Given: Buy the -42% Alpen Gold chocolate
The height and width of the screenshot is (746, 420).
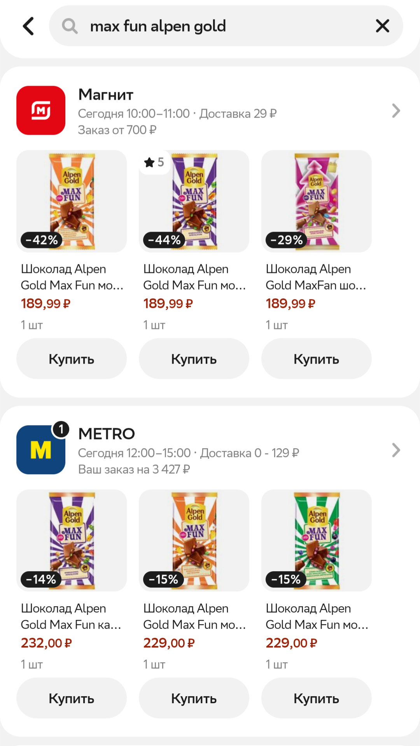Looking at the screenshot, I should click(x=72, y=359).
